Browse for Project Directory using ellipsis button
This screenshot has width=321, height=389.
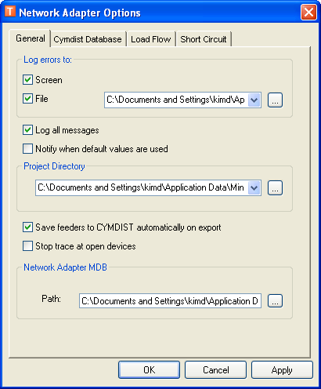275,187
